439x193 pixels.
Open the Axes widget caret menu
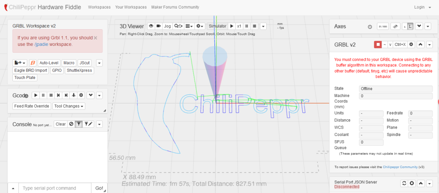[428, 26]
